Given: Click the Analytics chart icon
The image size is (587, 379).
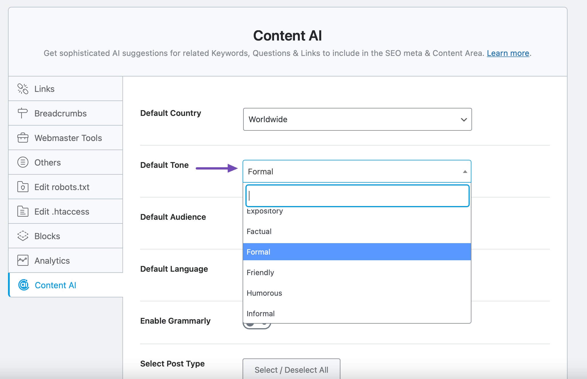Looking at the screenshot, I should tap(23, 261).
